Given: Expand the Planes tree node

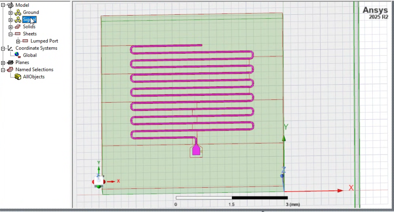Looking at the screenshot, I should (x=3, y=62).
